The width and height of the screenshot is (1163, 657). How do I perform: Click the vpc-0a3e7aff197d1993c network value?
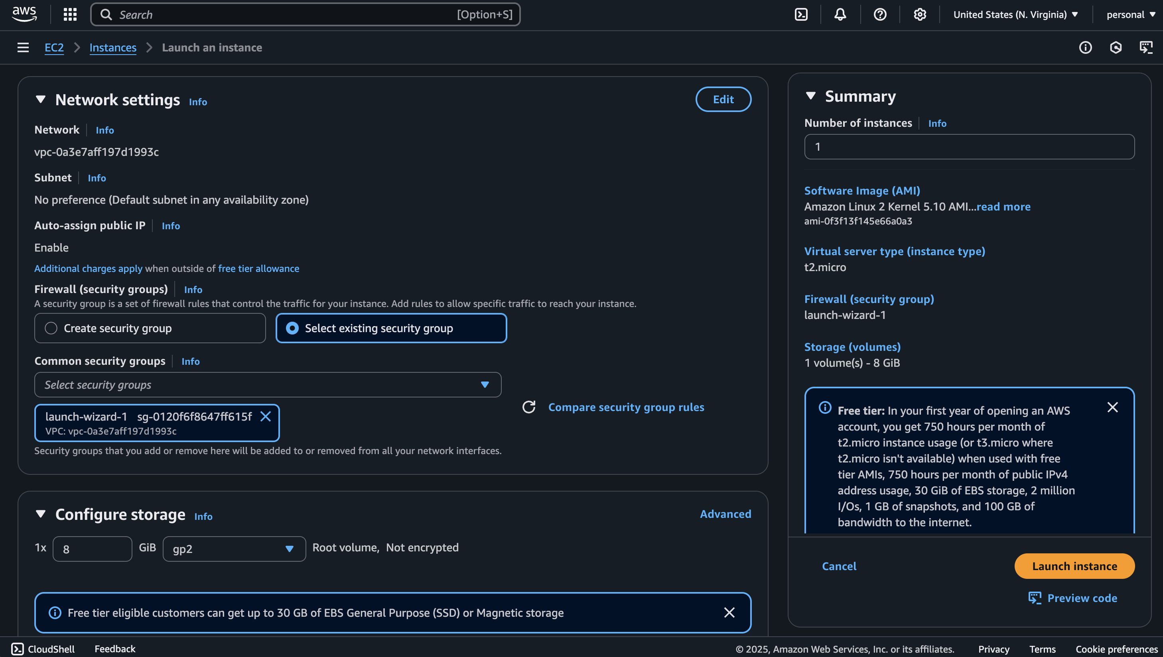tap(97, 152)
